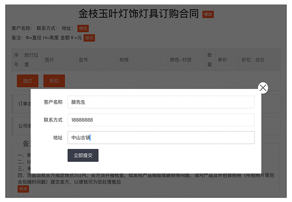292x202 pixels.
Task: Click 修改 button beside the contract title
Action: [x=208, y=14]
